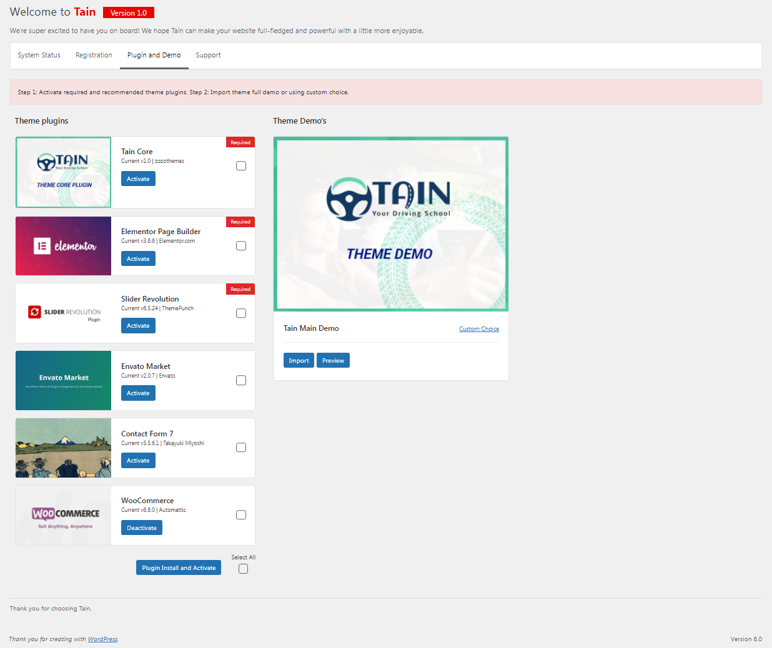Open the WordPress footer link
This screenshot has width=772, height=648.
tap(102, 639)
